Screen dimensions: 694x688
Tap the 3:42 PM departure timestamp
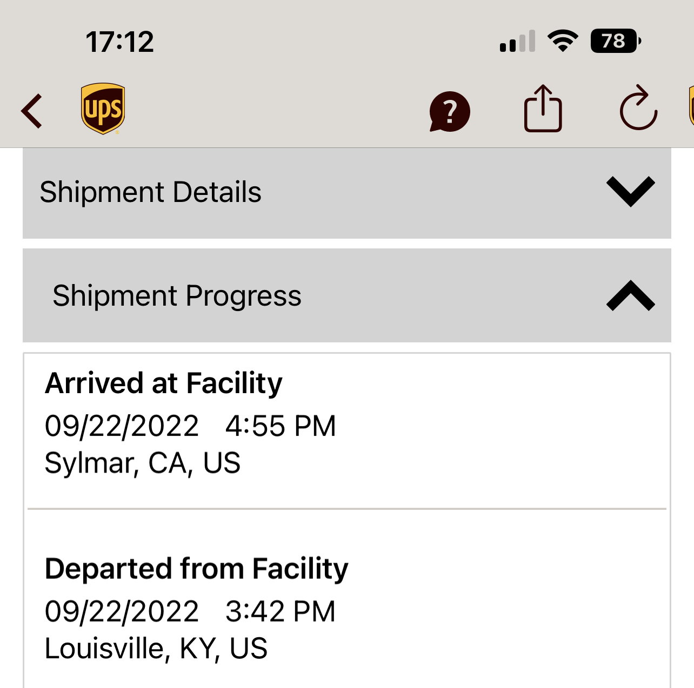(281, 611)
